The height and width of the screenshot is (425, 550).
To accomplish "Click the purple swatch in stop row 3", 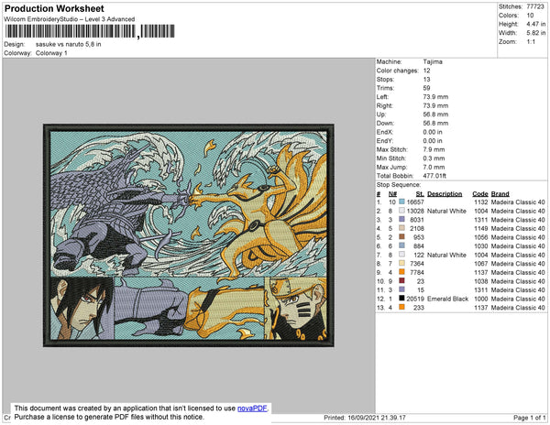I will point(401,219).
